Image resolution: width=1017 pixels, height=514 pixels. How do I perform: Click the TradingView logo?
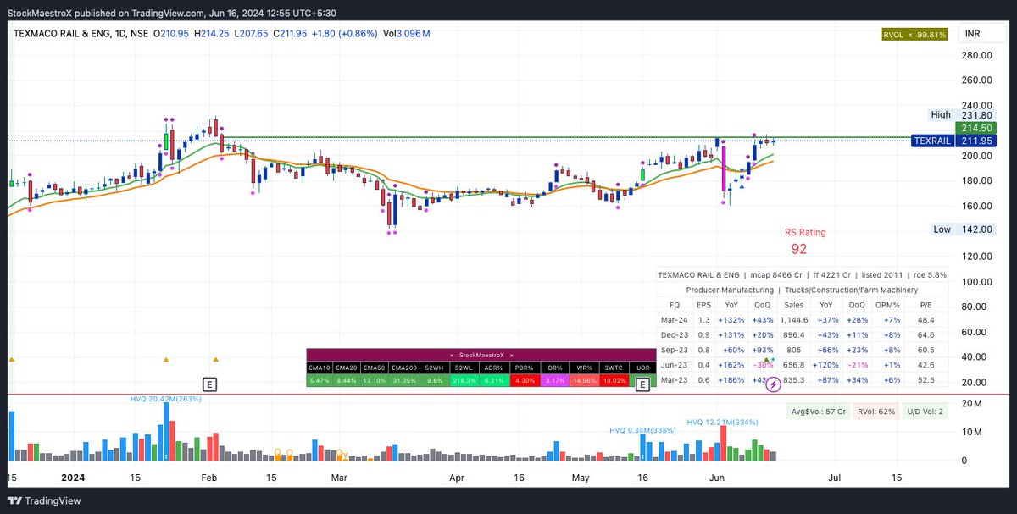pos(46,500)
